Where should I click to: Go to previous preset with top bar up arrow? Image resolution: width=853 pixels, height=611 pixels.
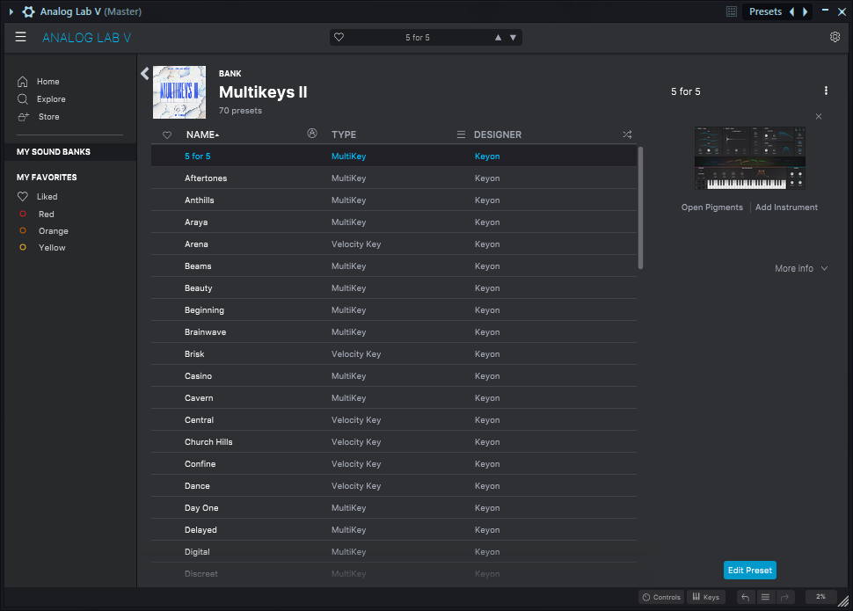point(498,38)
